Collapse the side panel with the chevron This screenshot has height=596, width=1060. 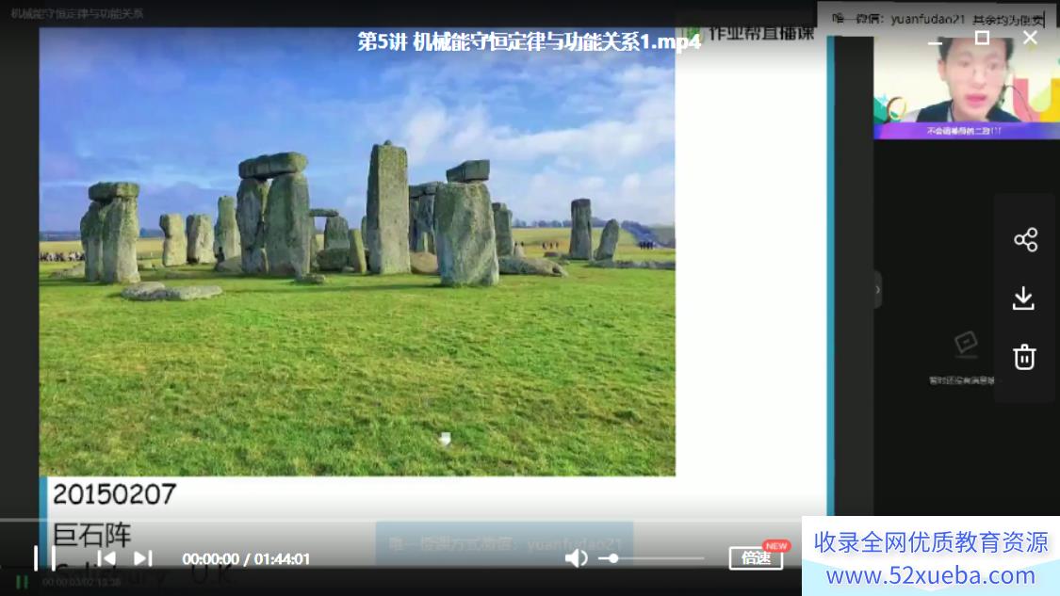[877, 290]
